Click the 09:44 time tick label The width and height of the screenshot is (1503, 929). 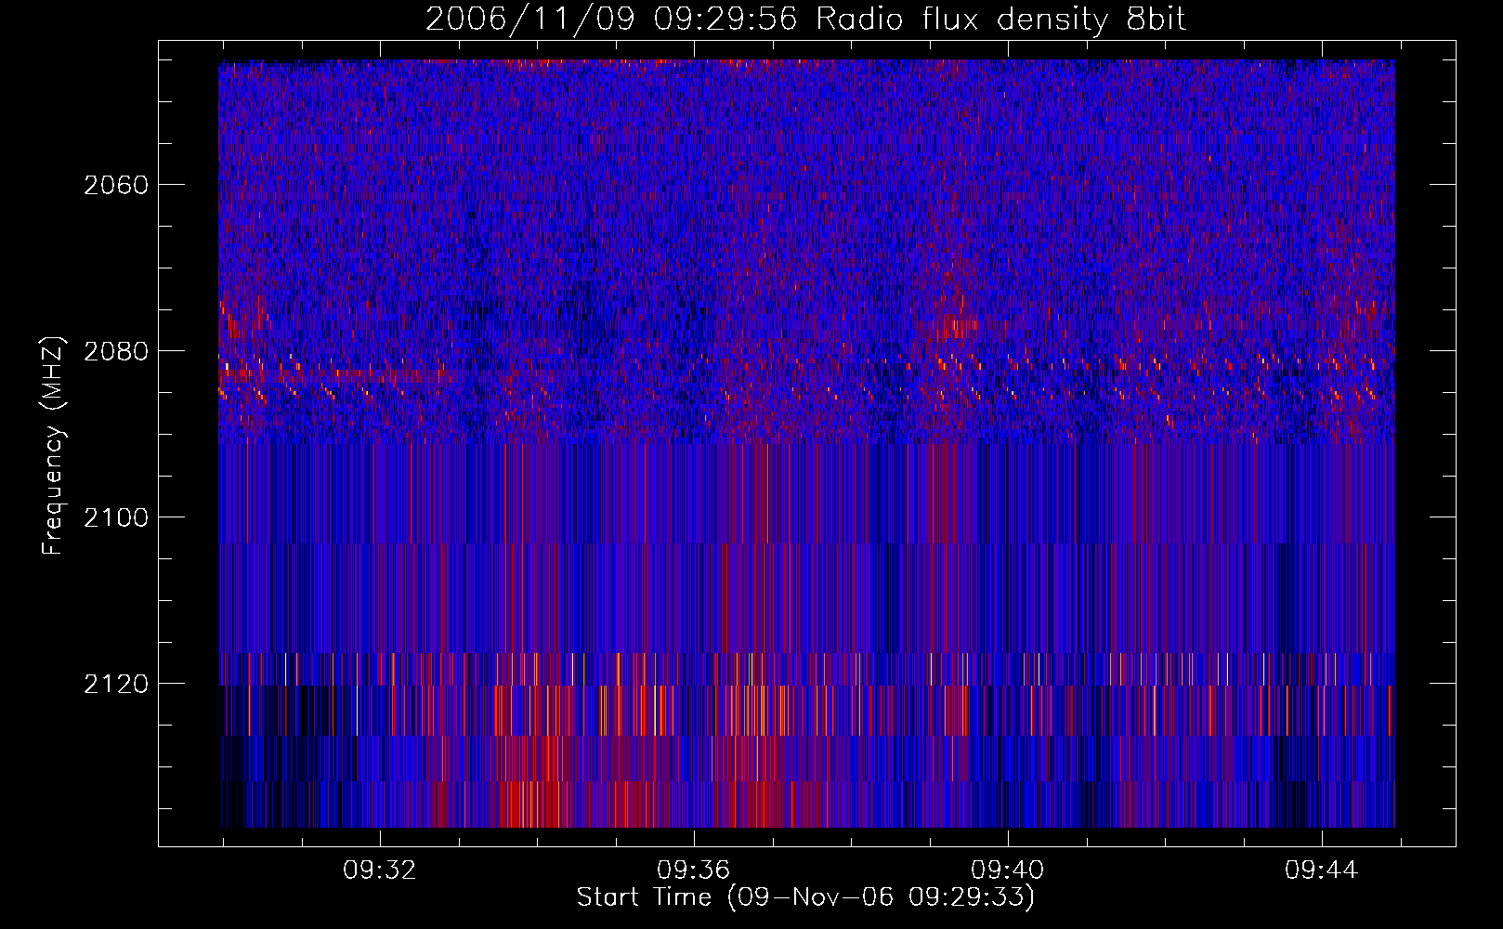pyautogui.click(x=1322, y=870)
